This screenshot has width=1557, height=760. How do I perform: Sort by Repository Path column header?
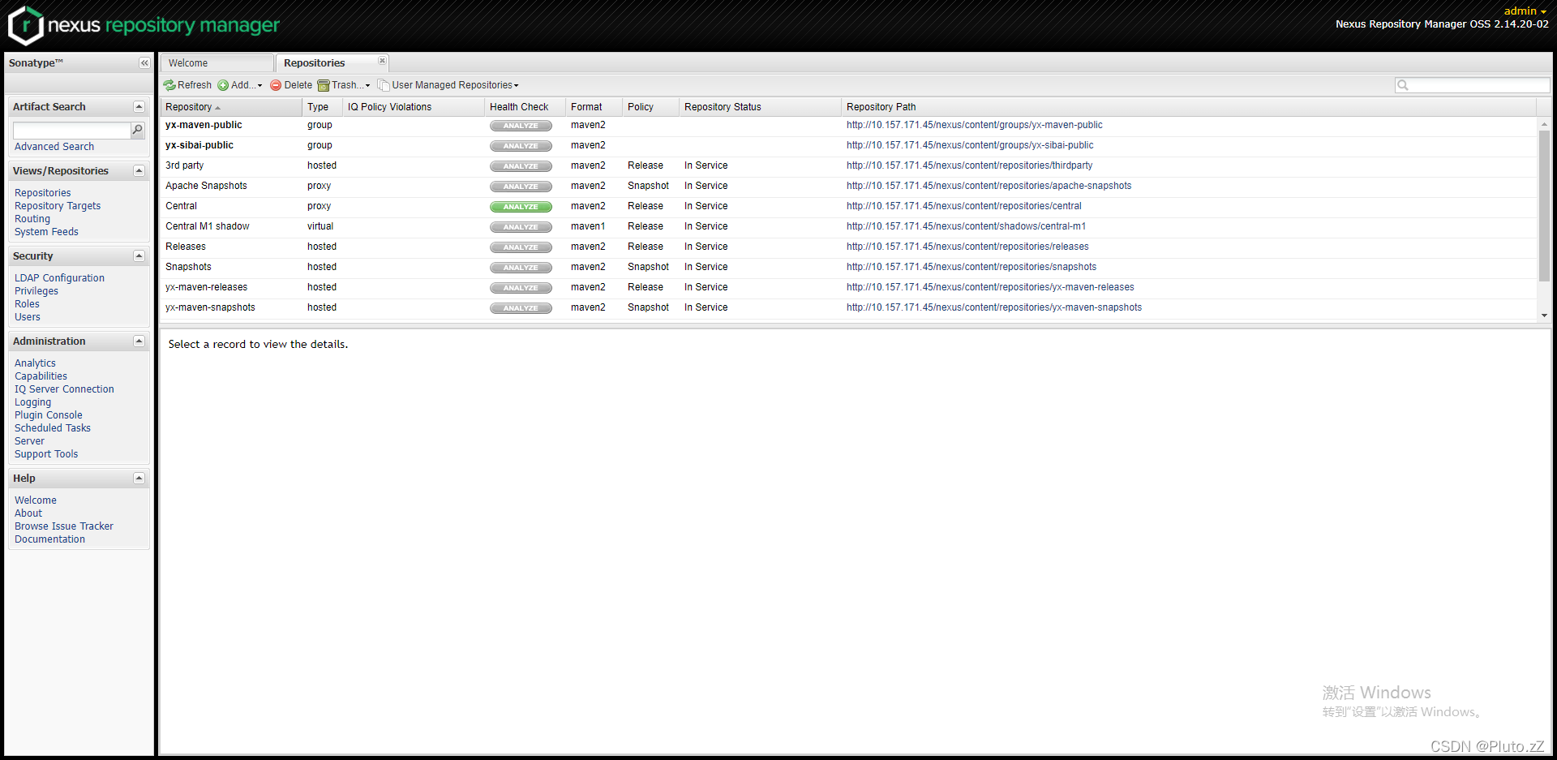coord(1188,107)
